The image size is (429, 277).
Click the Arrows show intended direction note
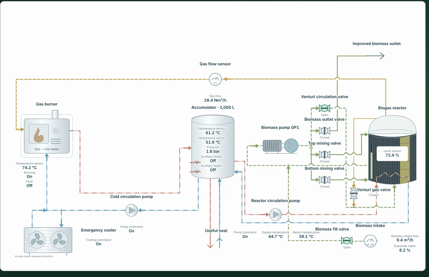[x=34, y=256]
